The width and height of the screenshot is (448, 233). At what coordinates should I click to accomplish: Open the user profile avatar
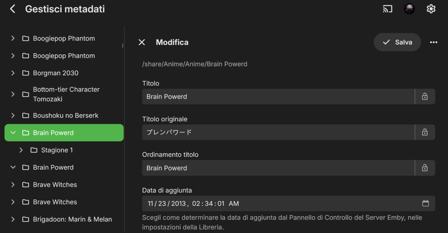tap(410, 9)
